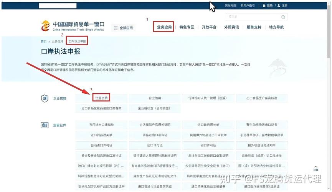Screen dimensions: 332x192
Task: Click the search magnifier icon
Action: (x=283, y=17)
